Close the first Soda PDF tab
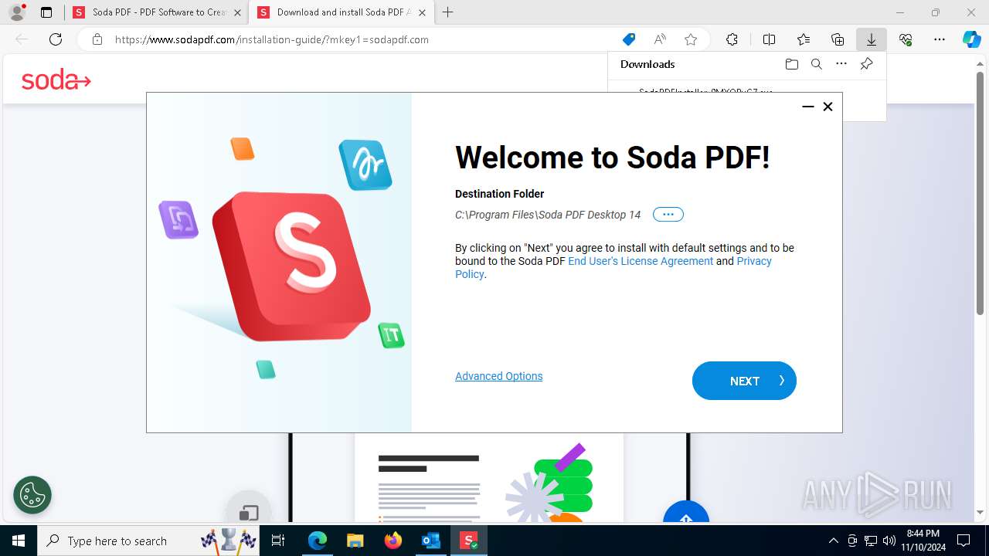The width and height of the screenshot is (989, 556). [x=237, y=12]
